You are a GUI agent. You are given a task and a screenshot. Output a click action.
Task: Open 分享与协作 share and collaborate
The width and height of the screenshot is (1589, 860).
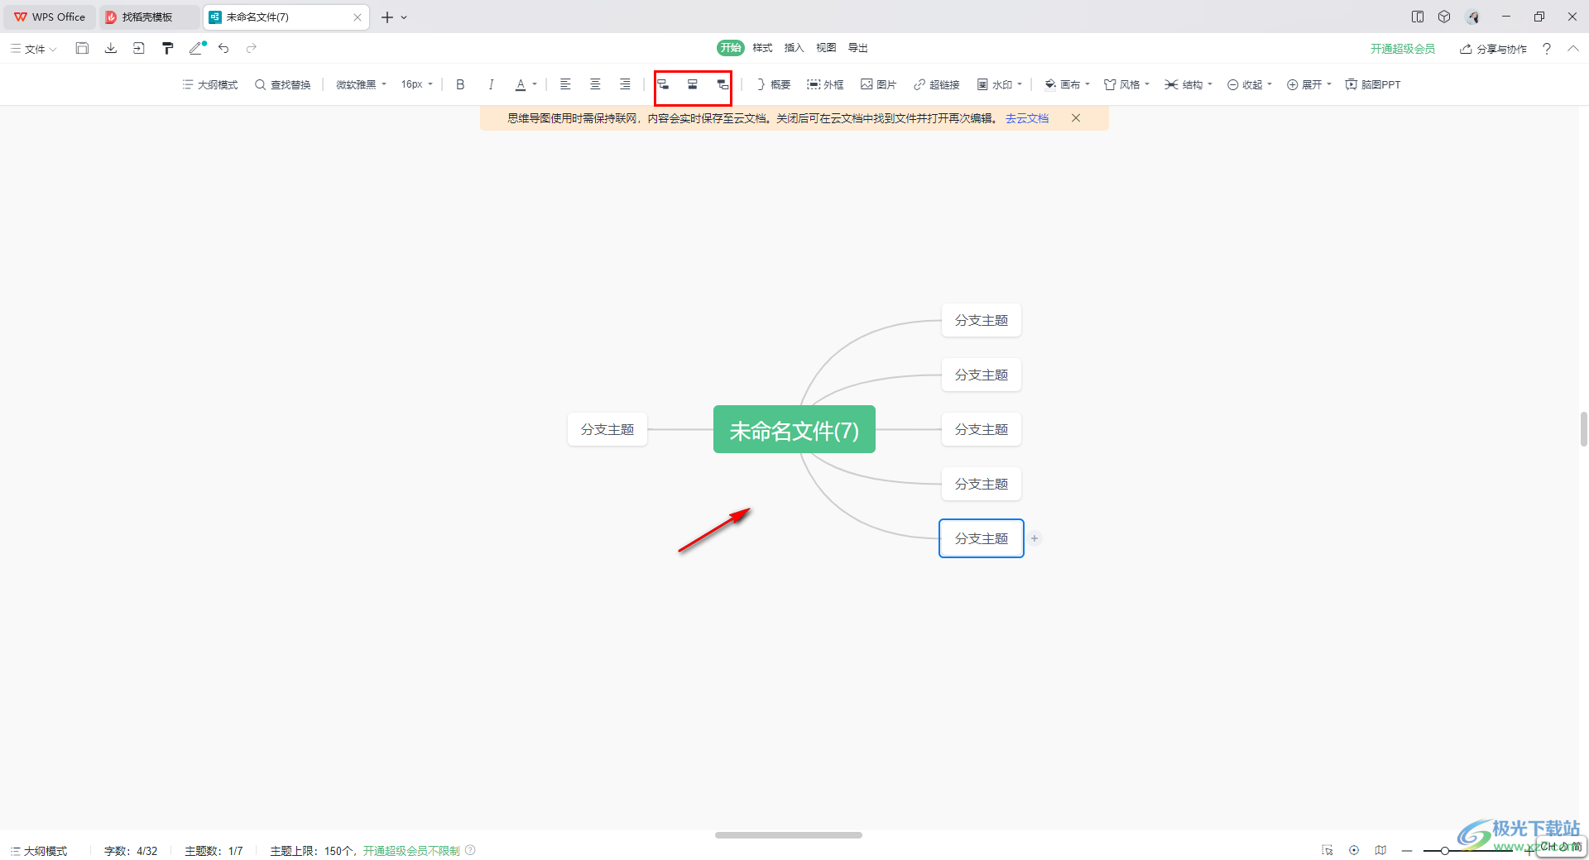click(x=1494, y=49)
